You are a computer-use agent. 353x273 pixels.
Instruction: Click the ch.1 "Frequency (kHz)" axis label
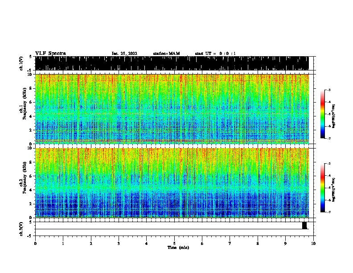25,104
